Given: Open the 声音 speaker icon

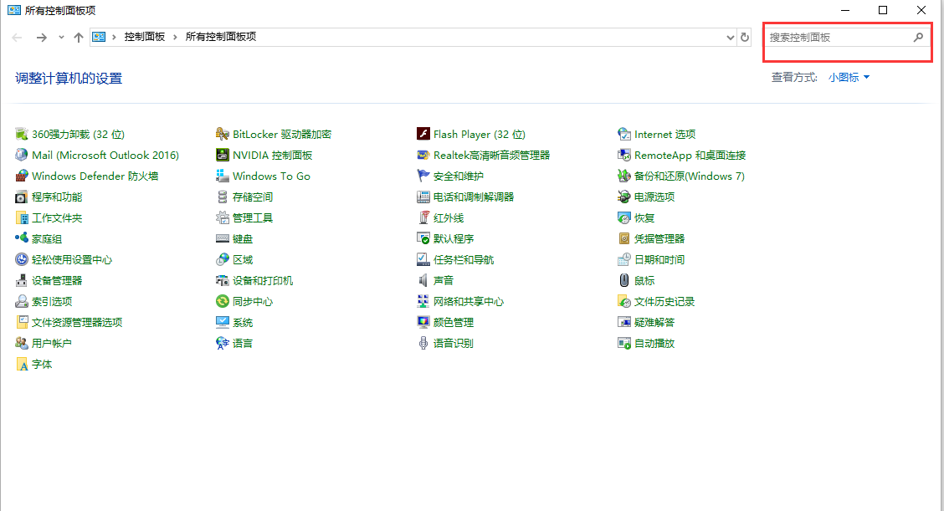Looking at the screenshot, I should pyautogui.click(x=423, y=280).
